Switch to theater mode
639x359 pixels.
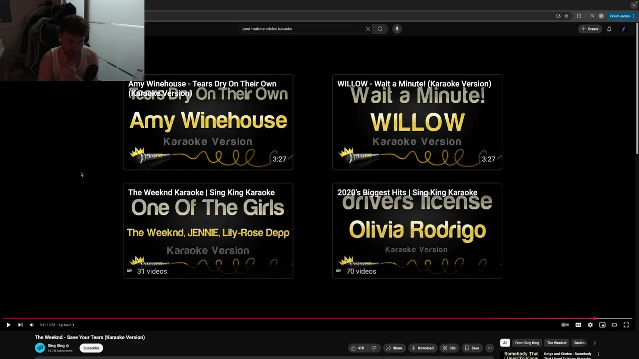[614, 325]
